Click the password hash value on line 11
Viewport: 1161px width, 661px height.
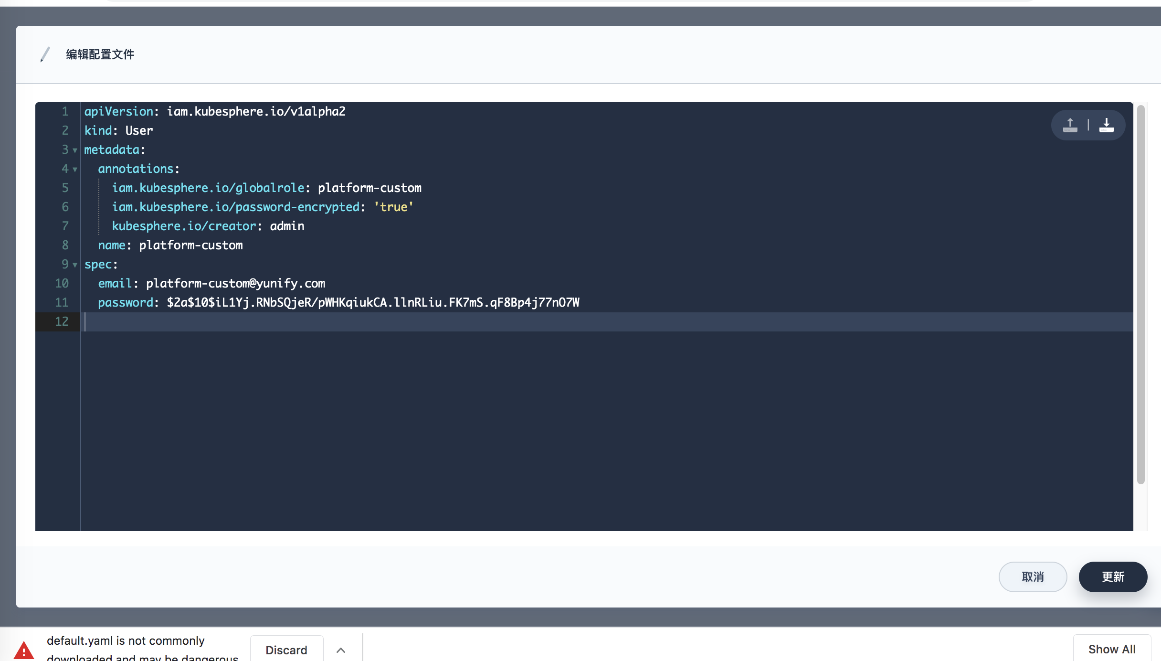[372, 302]
